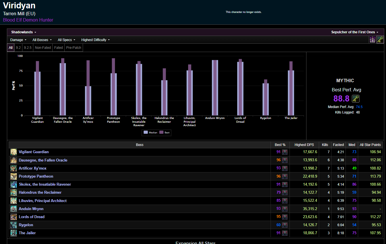Screen dimensions: 386x244
Task: Expand the All Specs dropdown
Action: [x=67, y=40]
